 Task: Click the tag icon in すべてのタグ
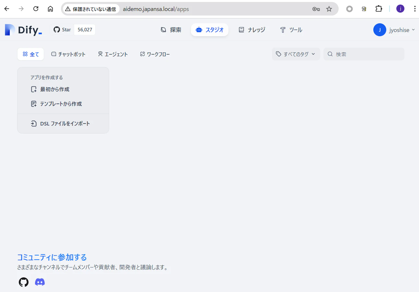point(279,54)
